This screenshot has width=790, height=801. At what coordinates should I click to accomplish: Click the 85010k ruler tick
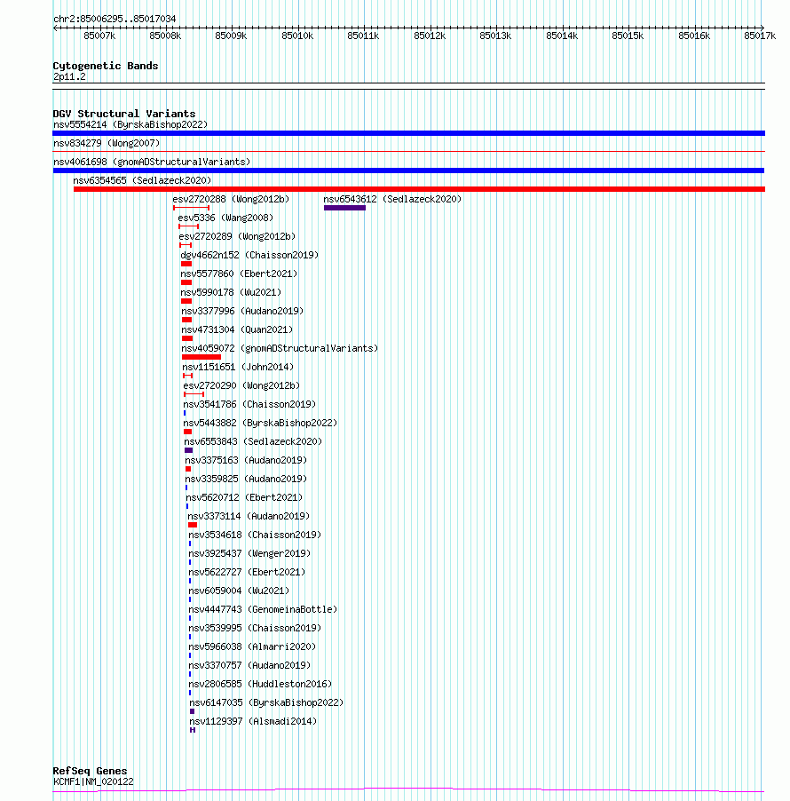tap(298, 28)
